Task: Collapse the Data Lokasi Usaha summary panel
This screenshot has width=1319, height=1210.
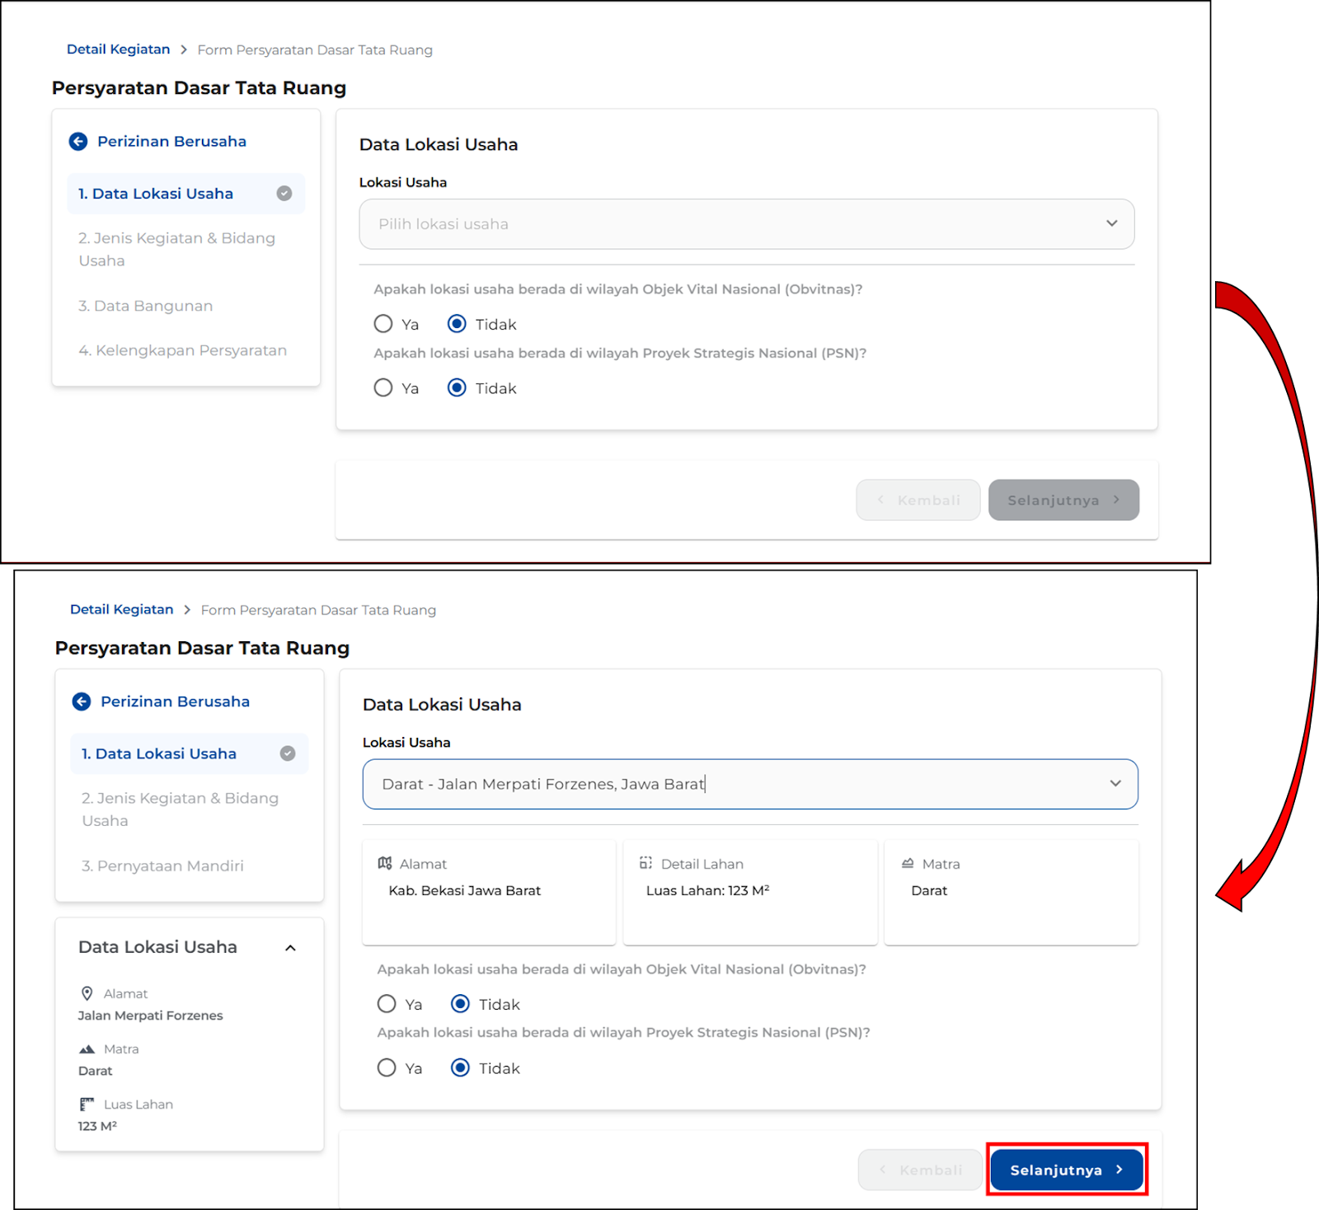Action: (x=290, y=948)
